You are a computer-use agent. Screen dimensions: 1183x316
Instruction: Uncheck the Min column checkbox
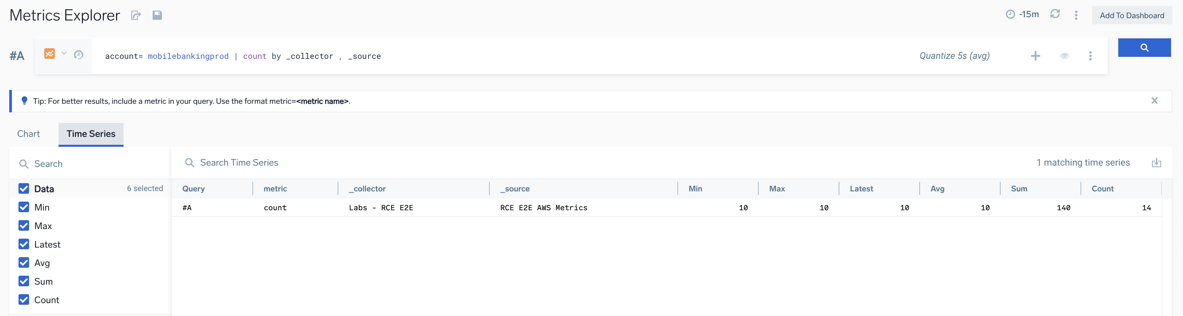[24, 207]
